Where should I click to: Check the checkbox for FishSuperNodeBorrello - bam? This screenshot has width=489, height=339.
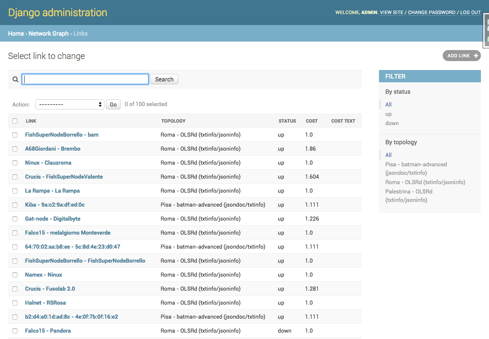tap(15, 134)
